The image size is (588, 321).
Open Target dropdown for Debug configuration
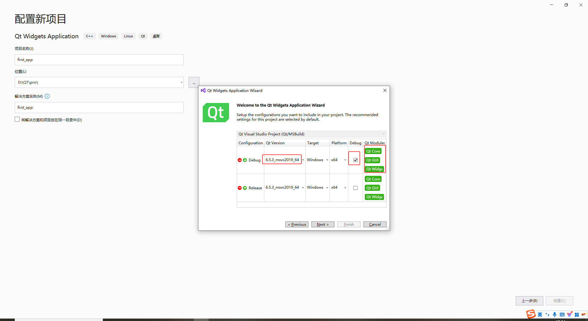(x=327, y=160)
